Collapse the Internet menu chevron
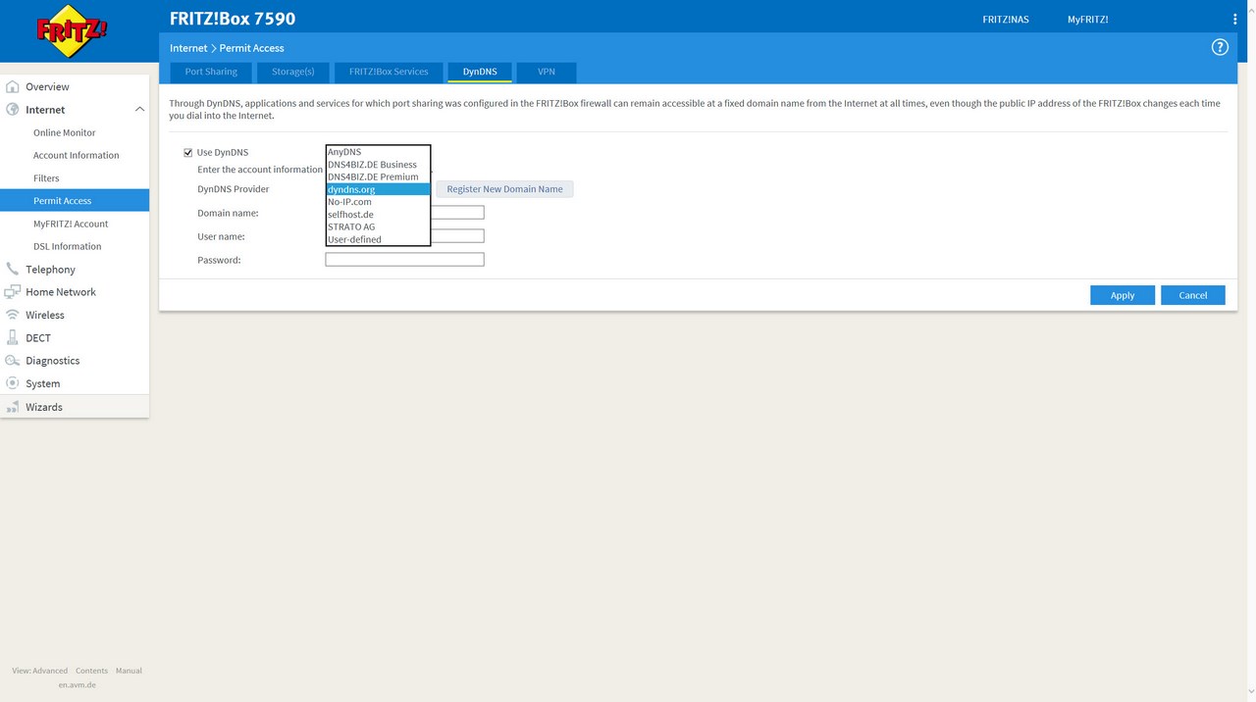 (x=139, y=110)
